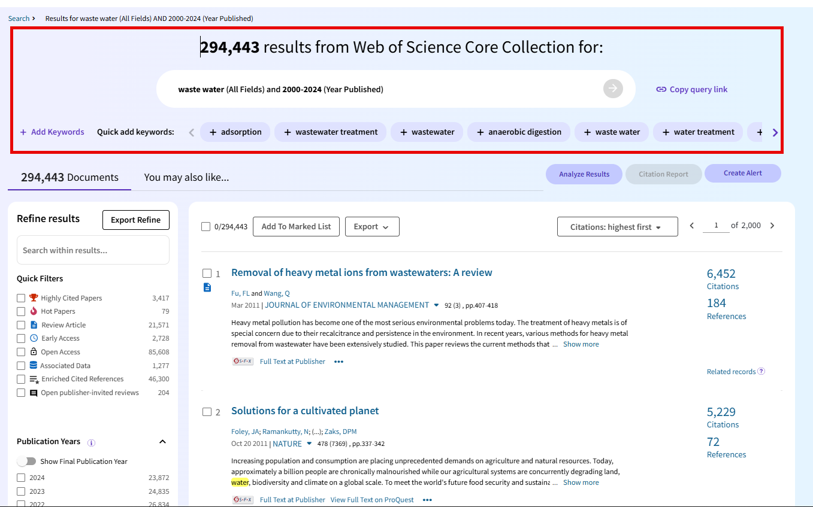Select the checkbox for result 2
This screenshot has width=813, height=507.
[207, 412]
